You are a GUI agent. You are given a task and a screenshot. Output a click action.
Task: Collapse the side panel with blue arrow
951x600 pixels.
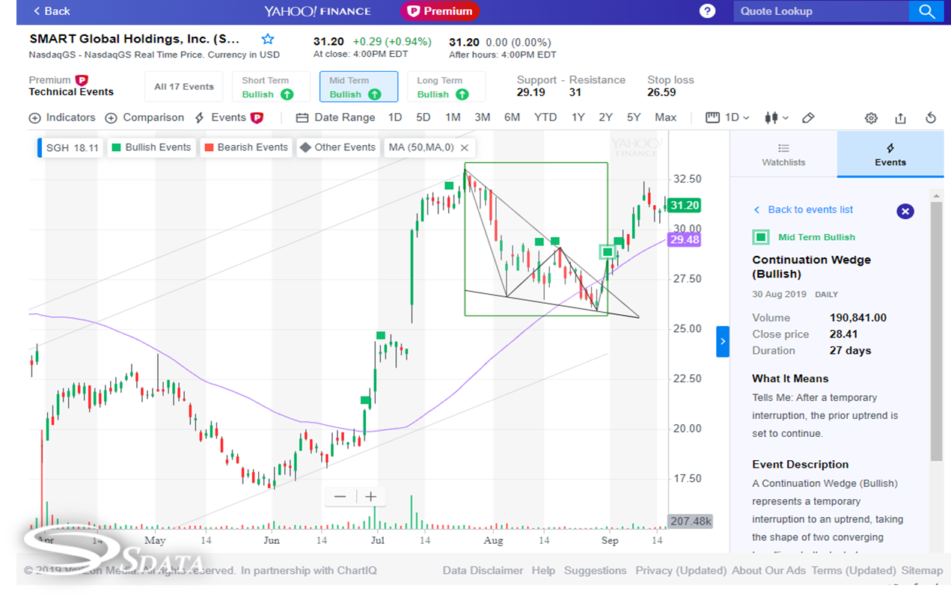coord(722,341)
